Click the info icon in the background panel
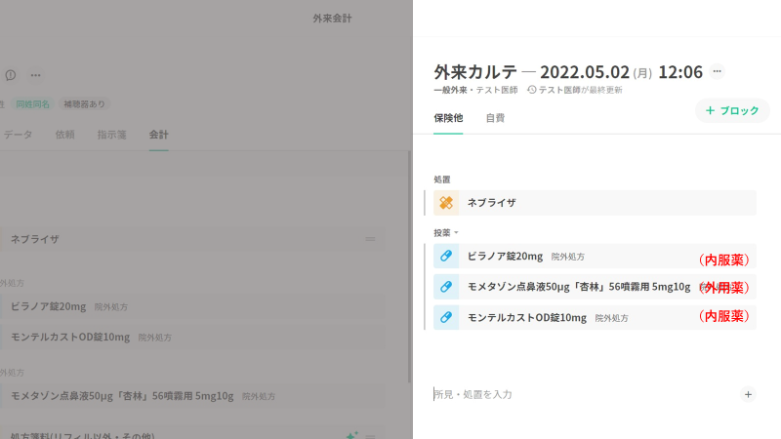This screenshot has width=781, height=439. click(x=11, y=75)
